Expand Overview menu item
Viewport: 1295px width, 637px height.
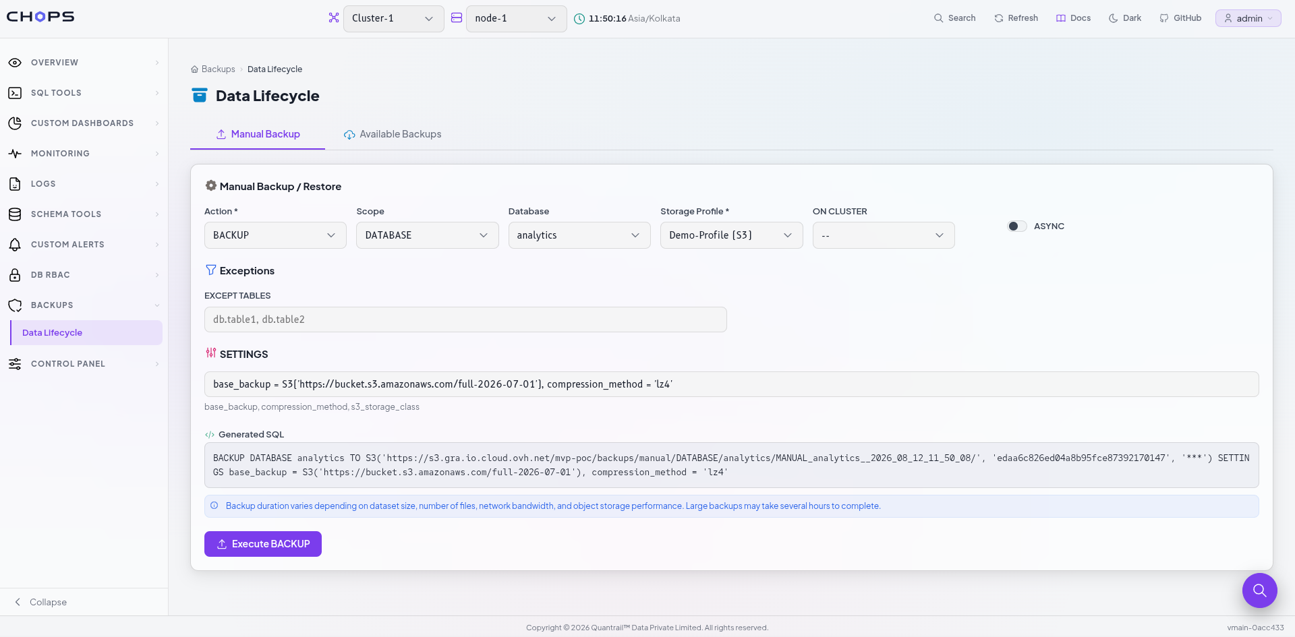pyautogui.click(x=84, y=63)
